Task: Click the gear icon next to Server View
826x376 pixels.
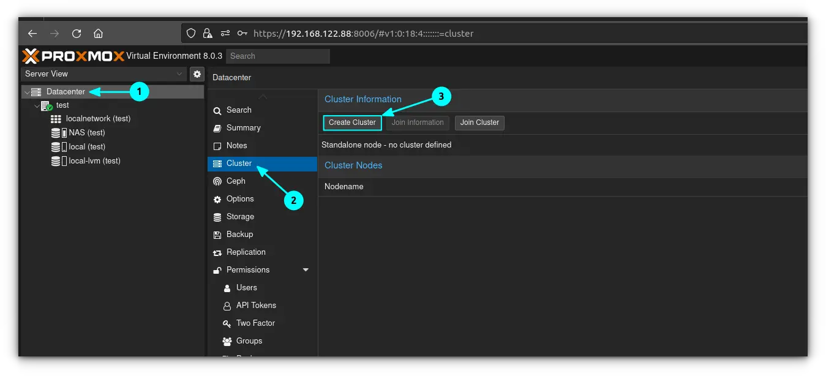Action: [197, 73]
